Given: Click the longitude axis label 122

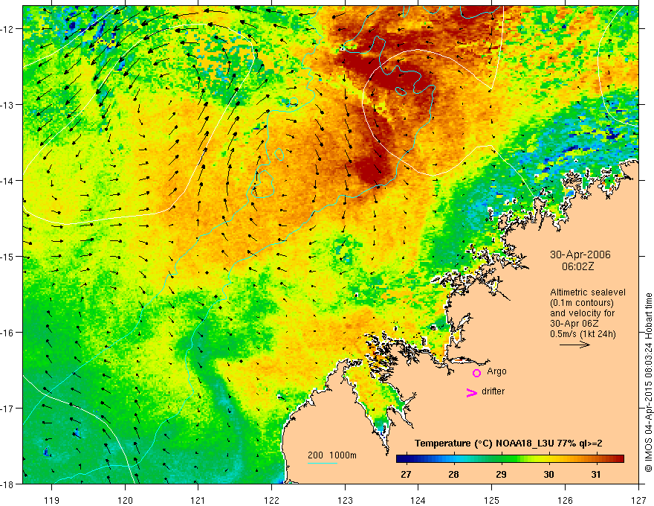Looking at the screenshot, I should tap(271, 500).
